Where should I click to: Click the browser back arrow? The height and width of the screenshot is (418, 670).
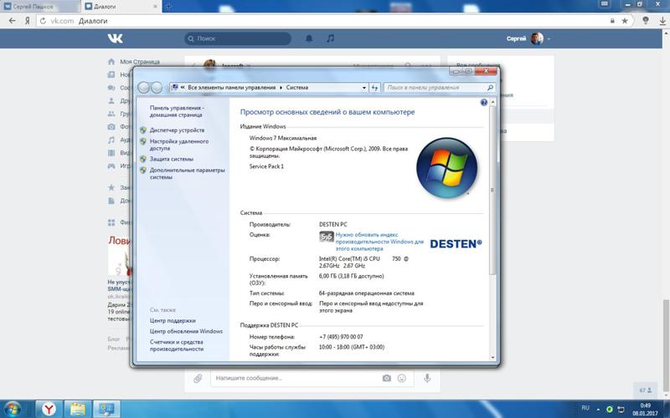click(x=12, y=20)
